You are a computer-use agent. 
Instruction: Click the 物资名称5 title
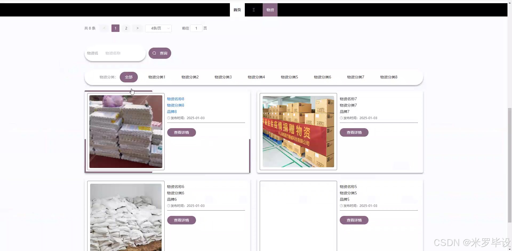(x=348, y=187)
